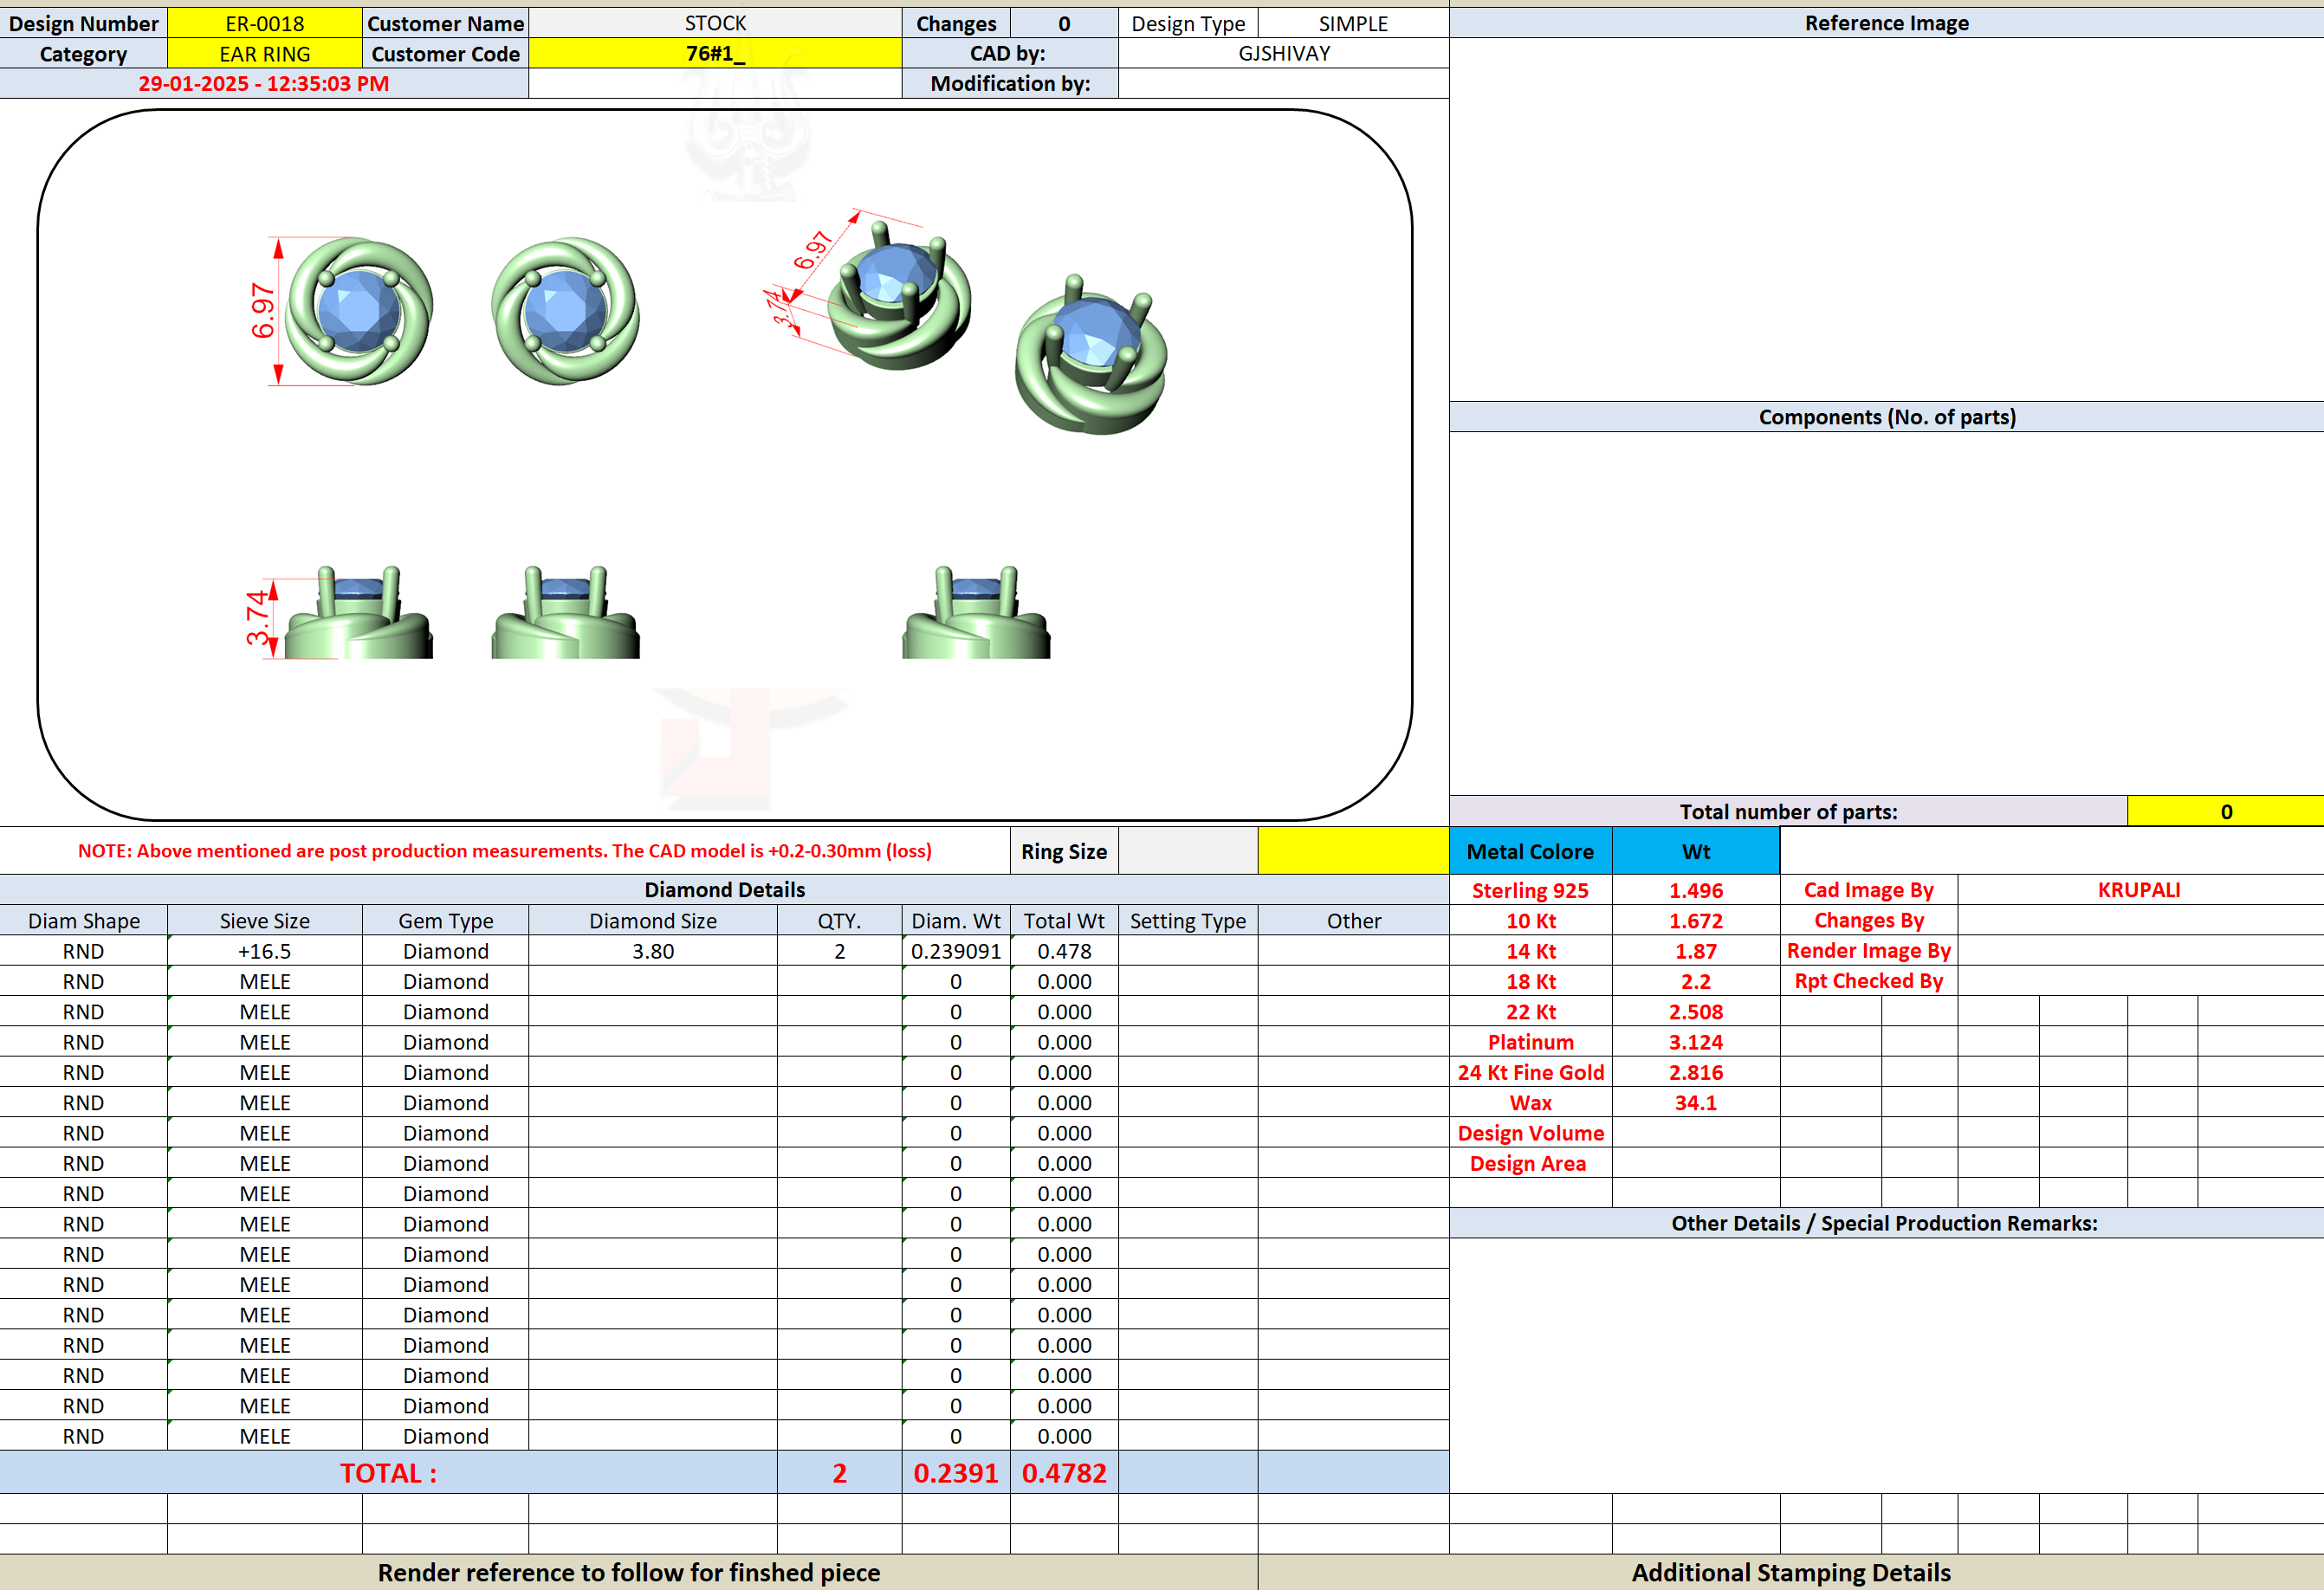The image size is (2324, 1590).
Task: Select the Diam. Wt value 0.239091
Action: [956, 951]
